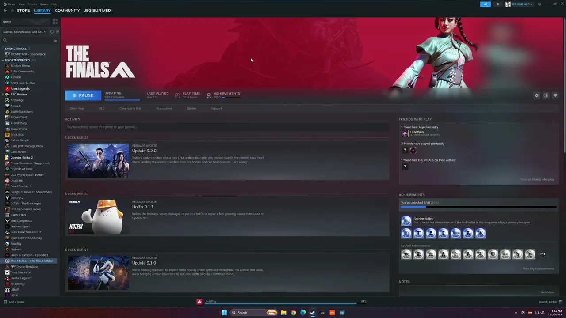Filter by ready-to-play icon

(x=57, y=32)
